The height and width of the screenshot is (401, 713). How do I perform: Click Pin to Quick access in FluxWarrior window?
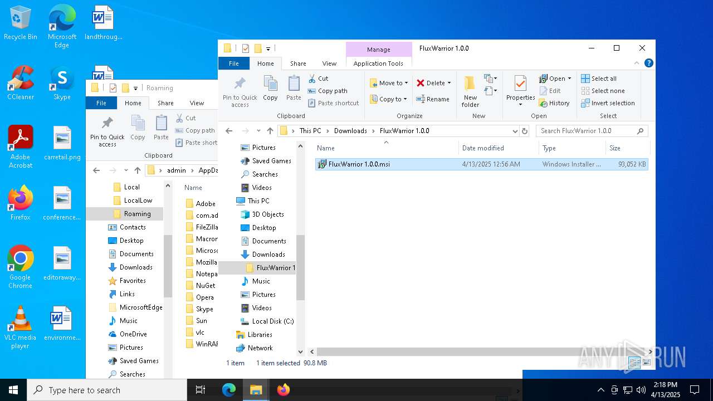pyautogui.click(x=240, y=92)
